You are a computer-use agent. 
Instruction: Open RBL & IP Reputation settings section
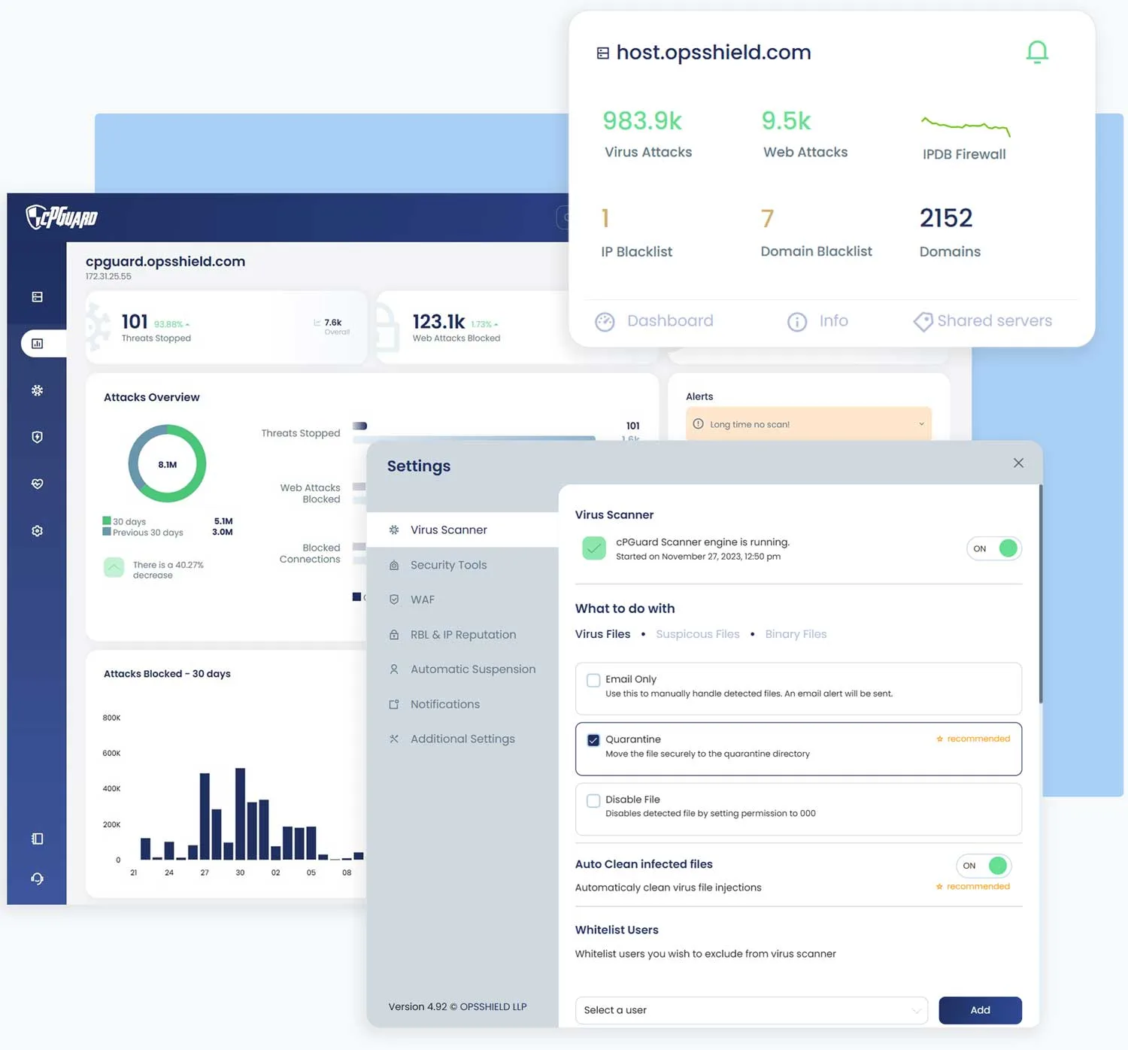pyautogui.click(x=462, y=635)
